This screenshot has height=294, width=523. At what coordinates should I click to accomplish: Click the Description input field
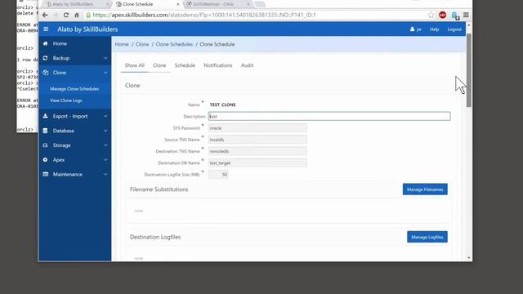(x=329, y=116)
